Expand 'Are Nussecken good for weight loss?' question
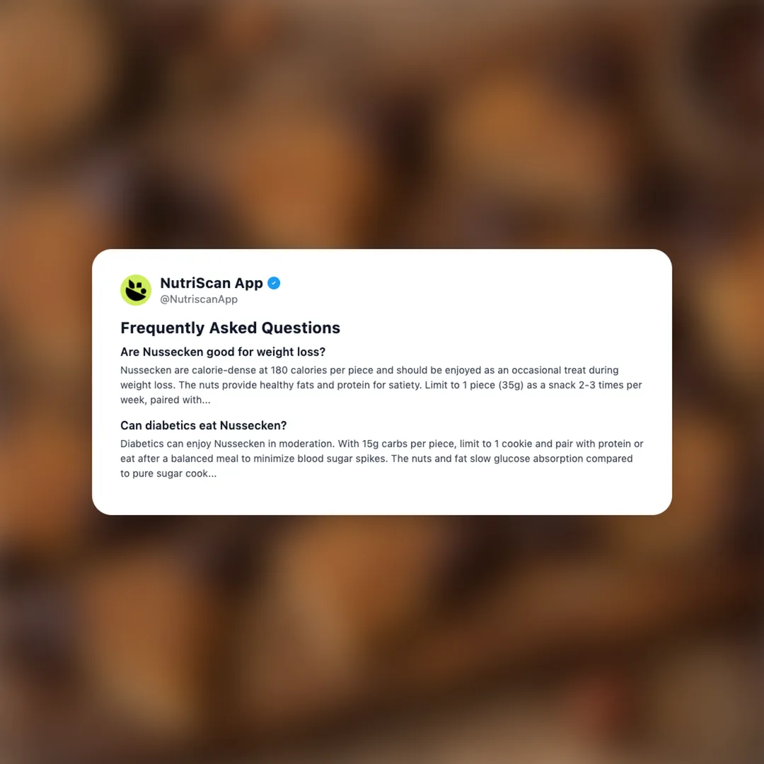 (x=223, y=352)
